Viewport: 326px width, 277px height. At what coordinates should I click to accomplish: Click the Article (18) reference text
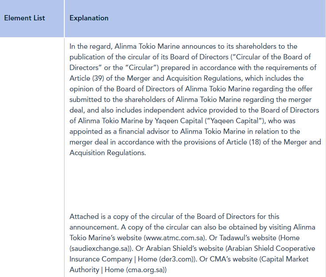point(244,142)
